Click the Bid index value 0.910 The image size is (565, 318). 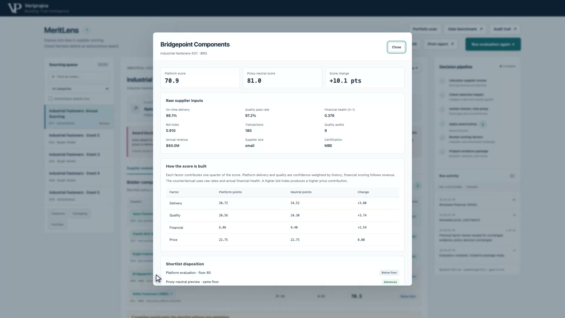point(171,131)
